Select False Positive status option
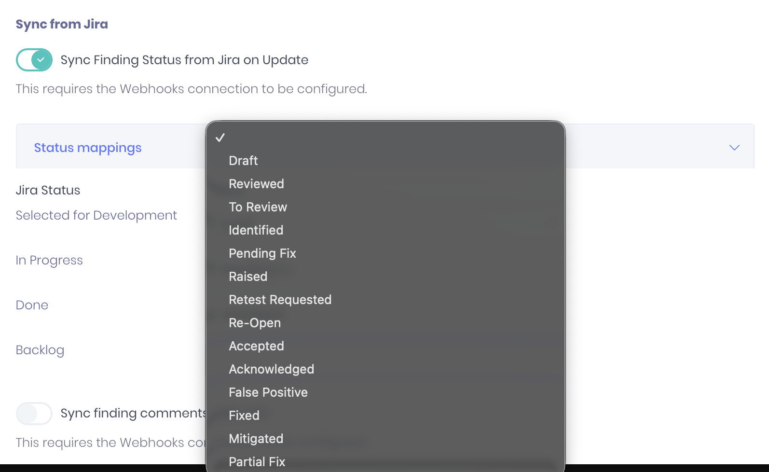 pyautogui.click(x=385, y=392)
